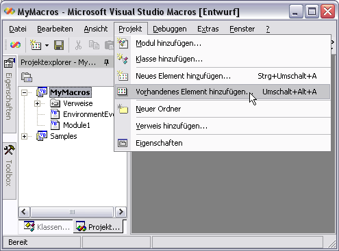Click the Verweise folder icon
339x251 pixels.
tap(55, 103)
